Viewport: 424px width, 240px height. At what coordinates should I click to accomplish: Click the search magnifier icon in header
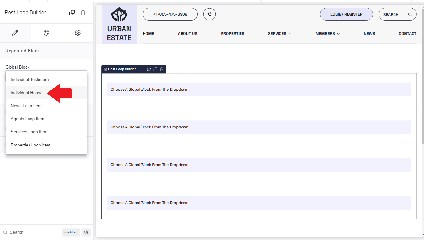(x=410, y=15)
